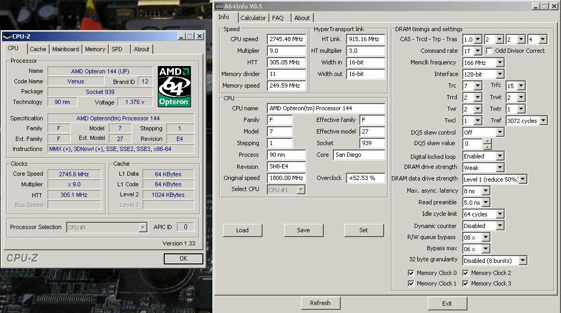Select the A64Info Info tab
This screenshot has height=313, width=561.
tap(223, 17)
